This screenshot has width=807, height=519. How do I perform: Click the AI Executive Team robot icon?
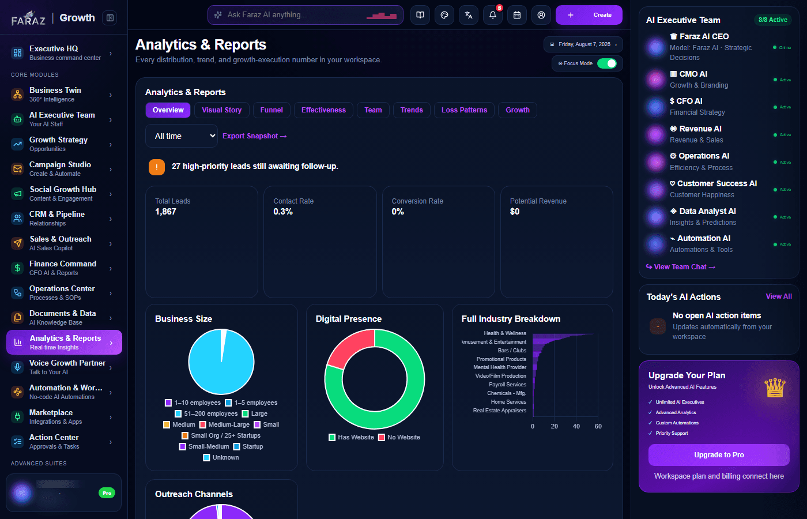[x=17, y=119]
